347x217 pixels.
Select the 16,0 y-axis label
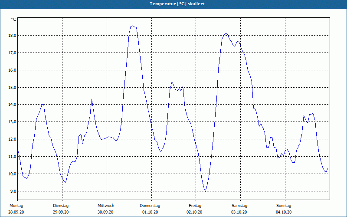click(x=12, y=70)
